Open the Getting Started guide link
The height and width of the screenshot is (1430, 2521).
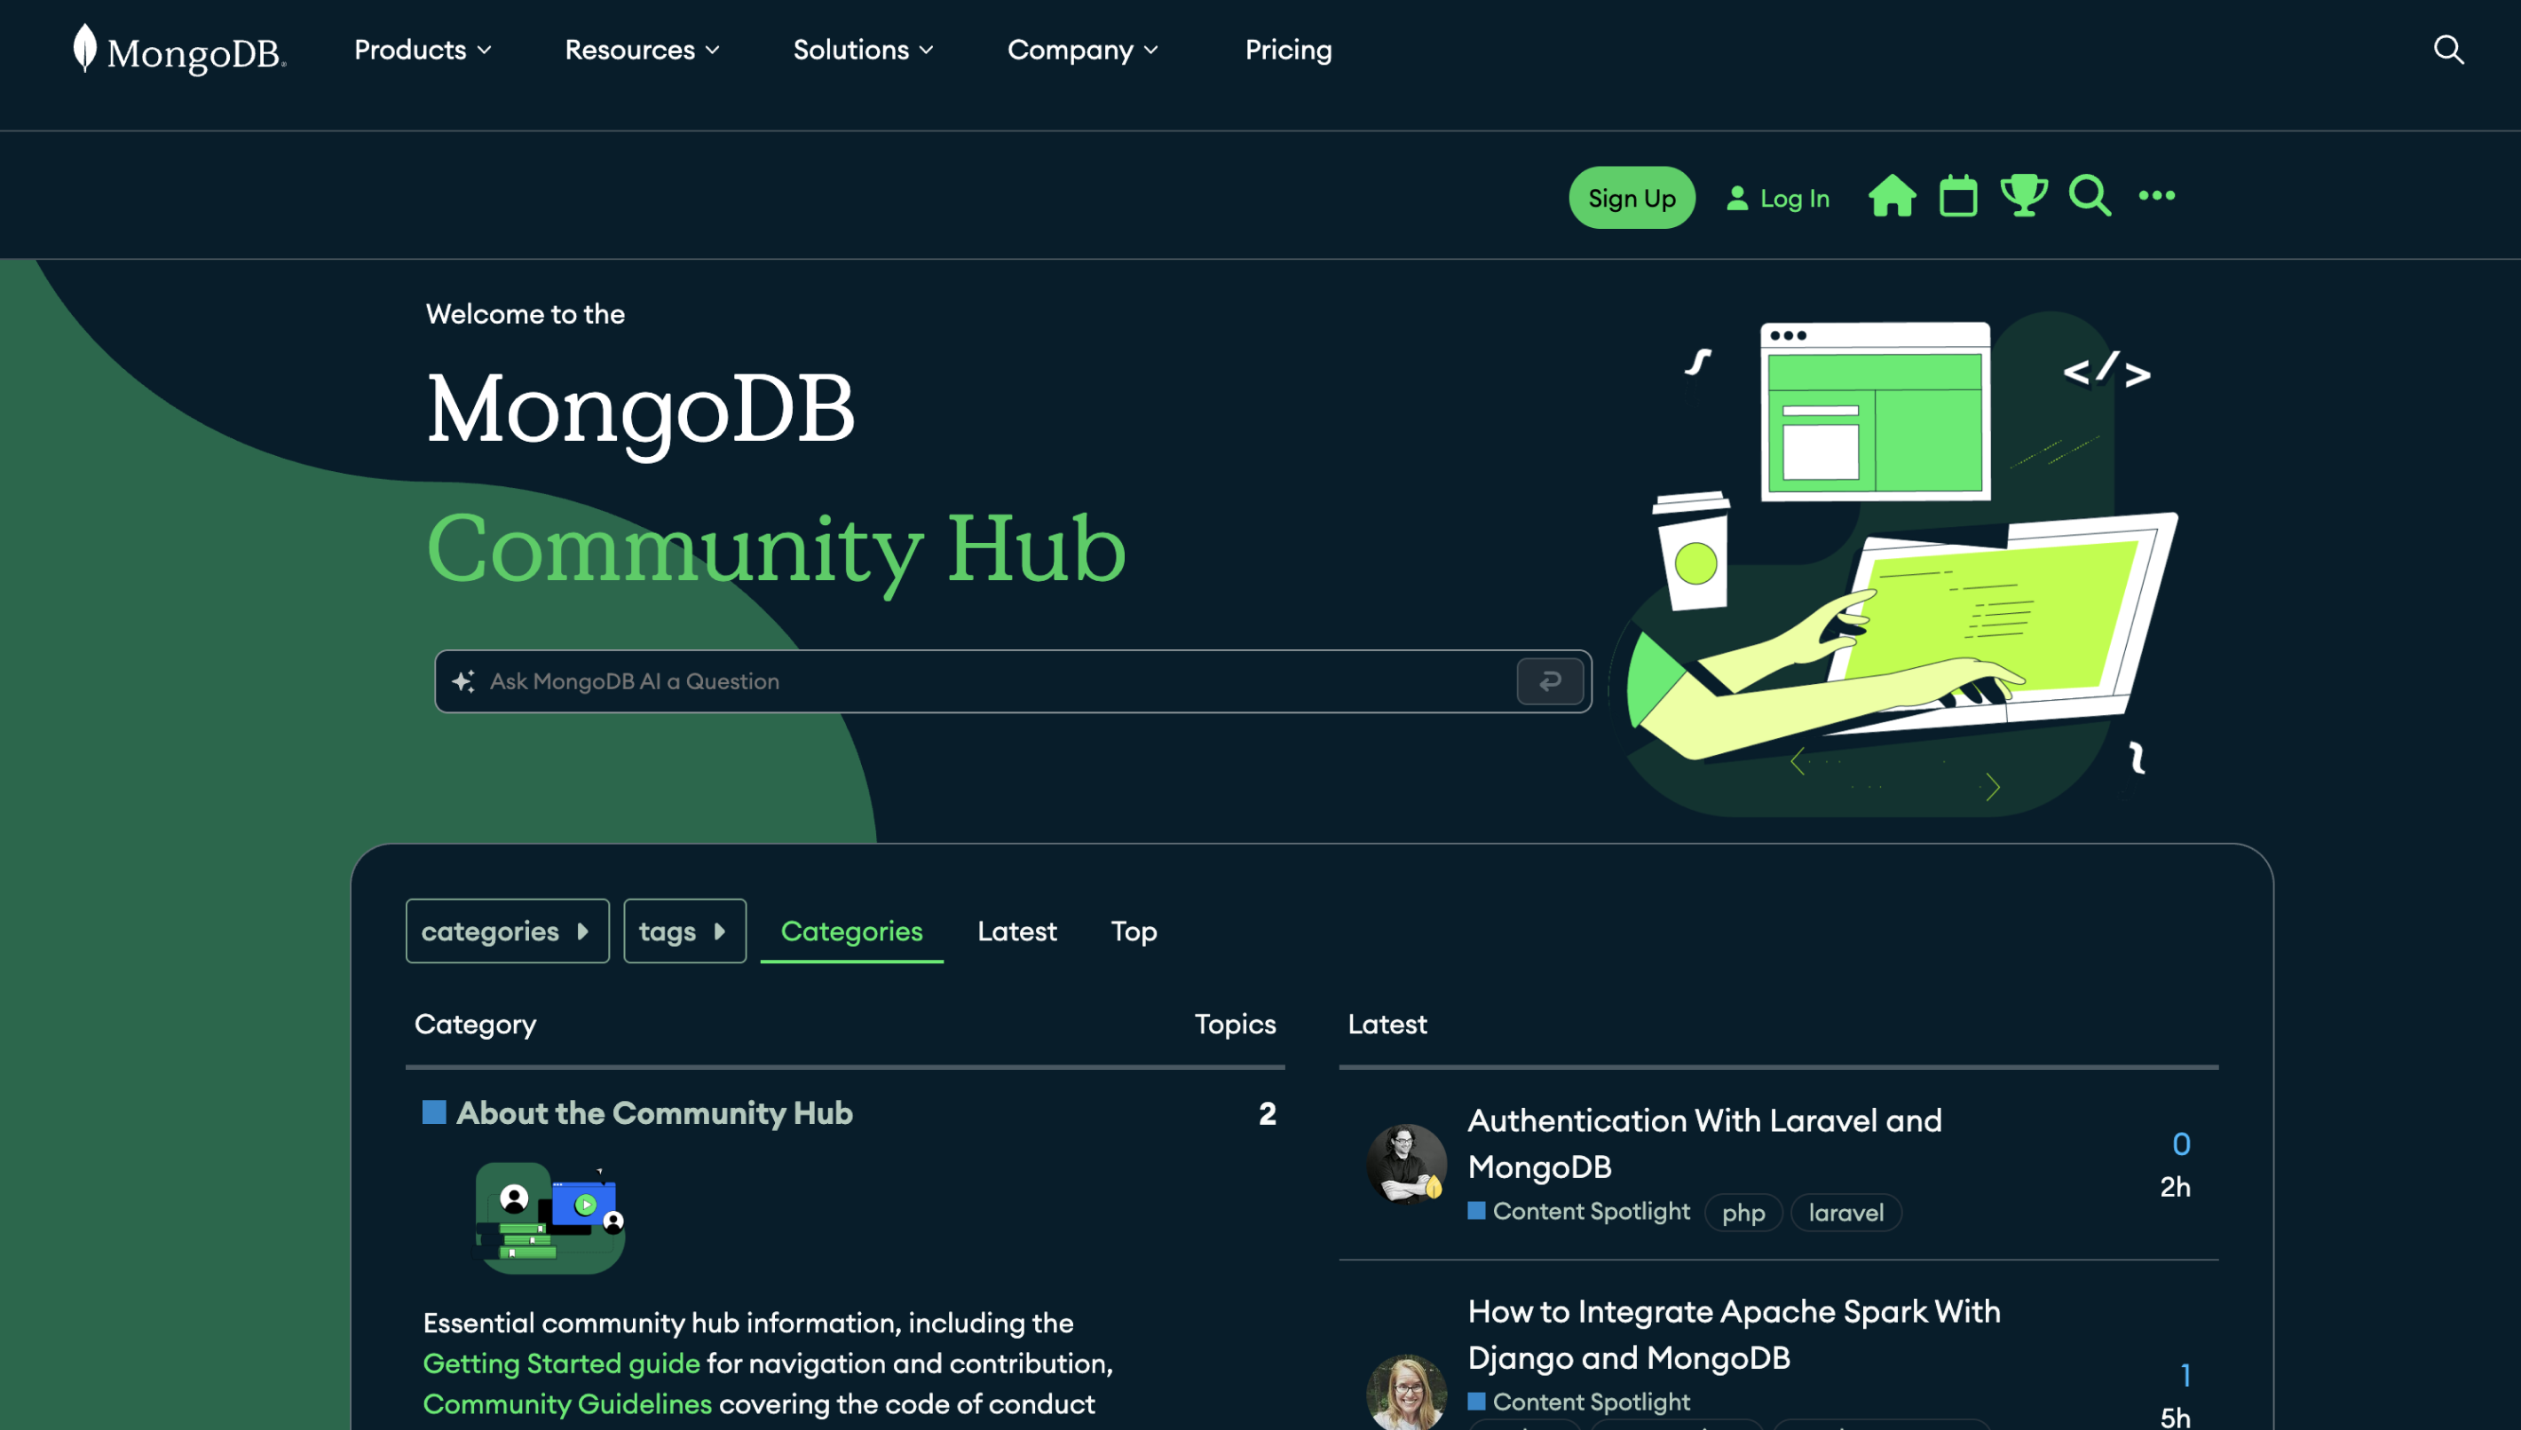[x=560, y=1363]
